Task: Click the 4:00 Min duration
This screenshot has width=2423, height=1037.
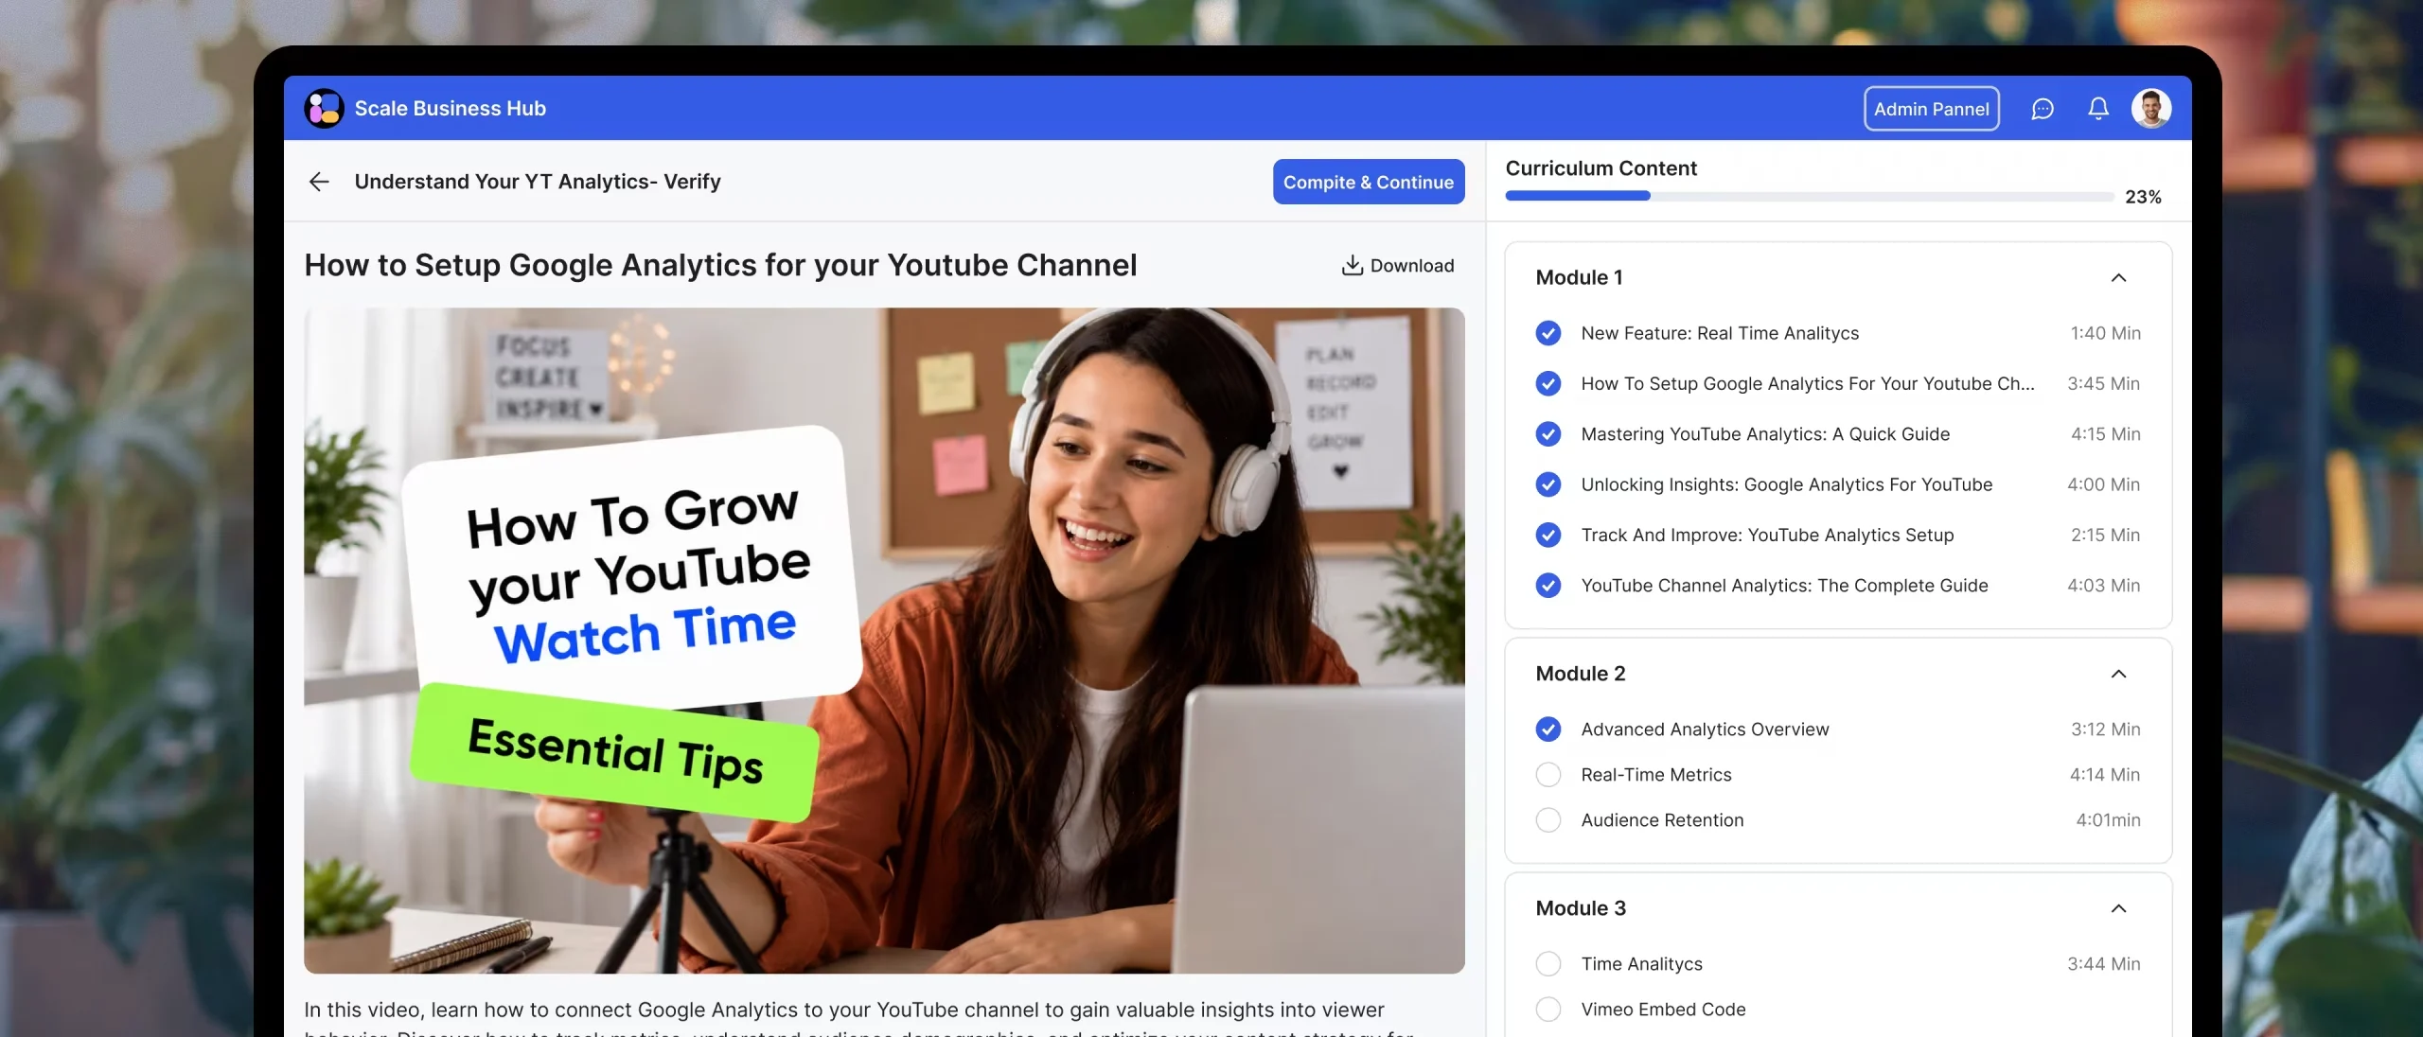Action: pyautogui.click(x=2103, y=484)
